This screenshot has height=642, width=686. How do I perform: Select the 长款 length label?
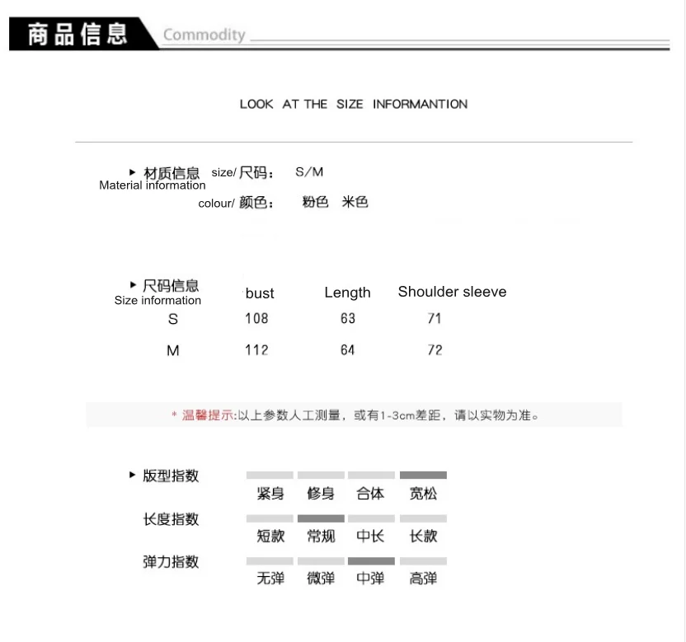tap(423, 537)
